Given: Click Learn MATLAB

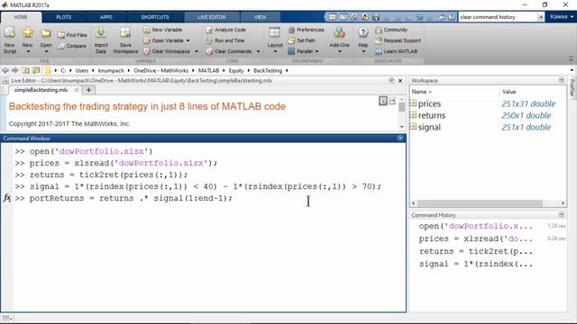Looking at the screenshot, I should pos(397,51).
